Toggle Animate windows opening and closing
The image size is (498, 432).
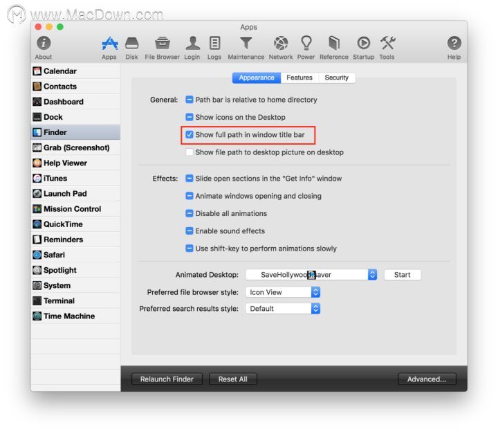tap(190, 196)
